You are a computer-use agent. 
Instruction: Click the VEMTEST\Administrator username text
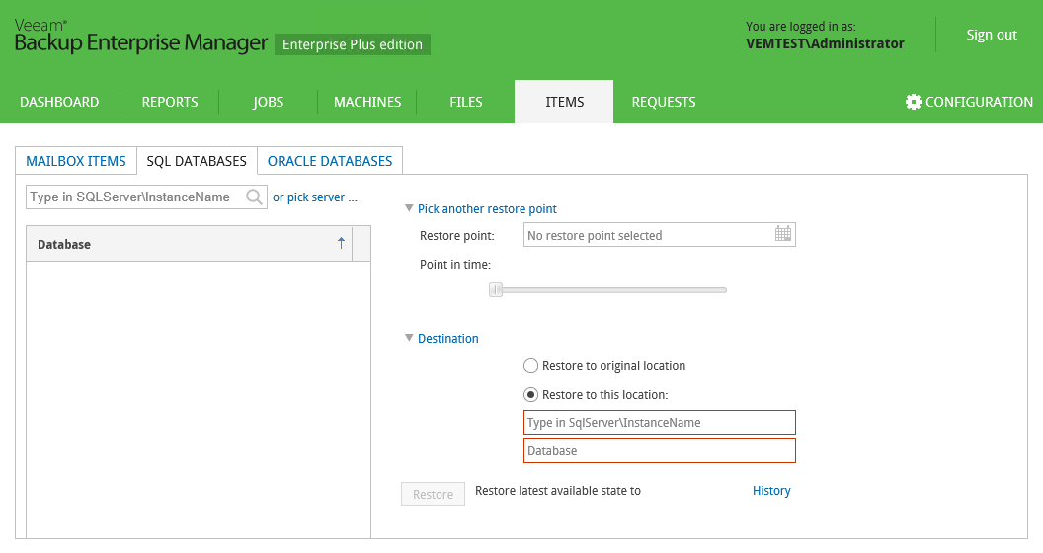coord(825,43)
